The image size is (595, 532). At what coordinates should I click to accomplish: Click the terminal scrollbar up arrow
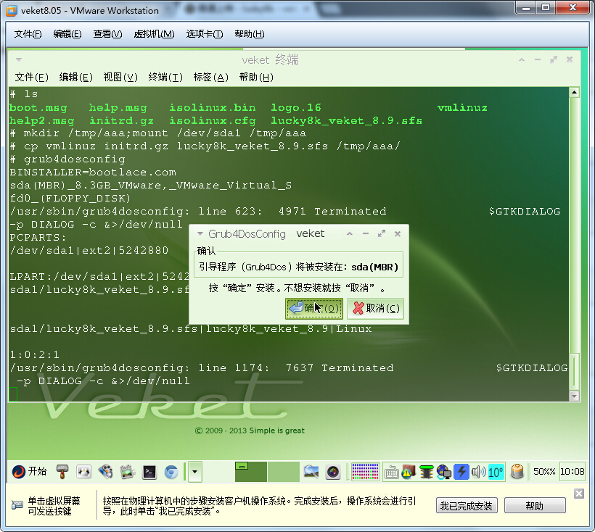coord(574,92)
